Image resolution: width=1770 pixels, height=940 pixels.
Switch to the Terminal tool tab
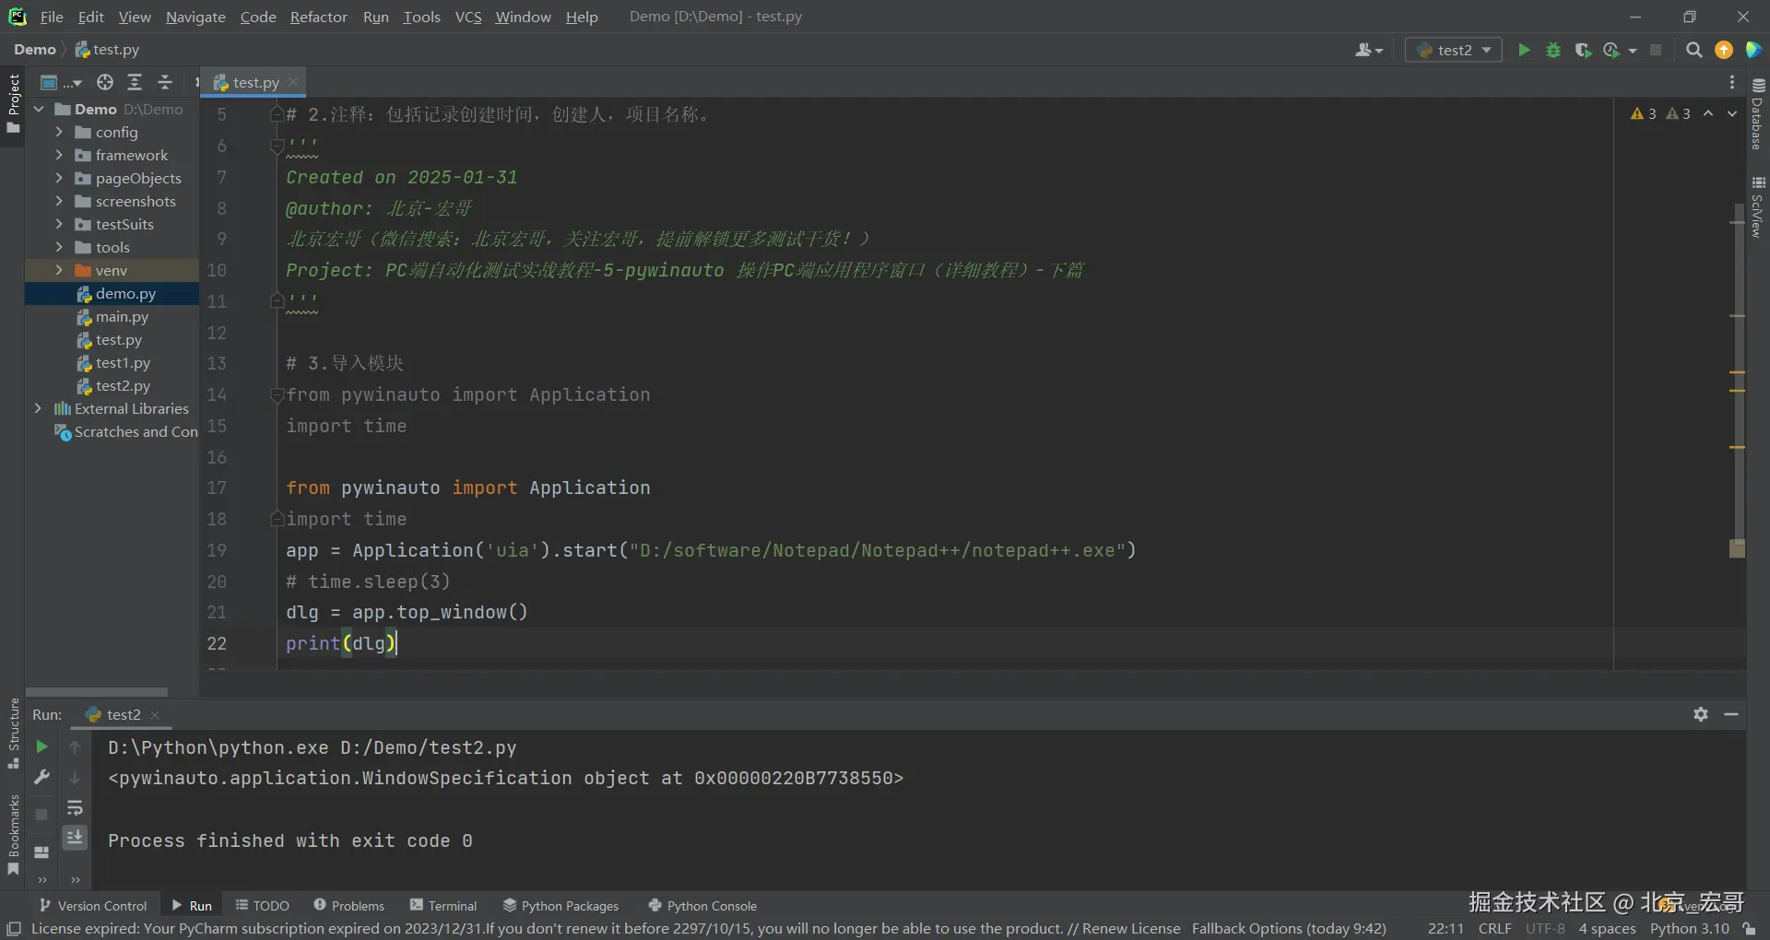(443, 906)
